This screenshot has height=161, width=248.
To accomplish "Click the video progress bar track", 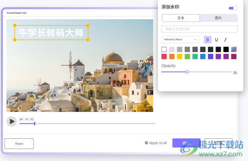I will 87,123.
